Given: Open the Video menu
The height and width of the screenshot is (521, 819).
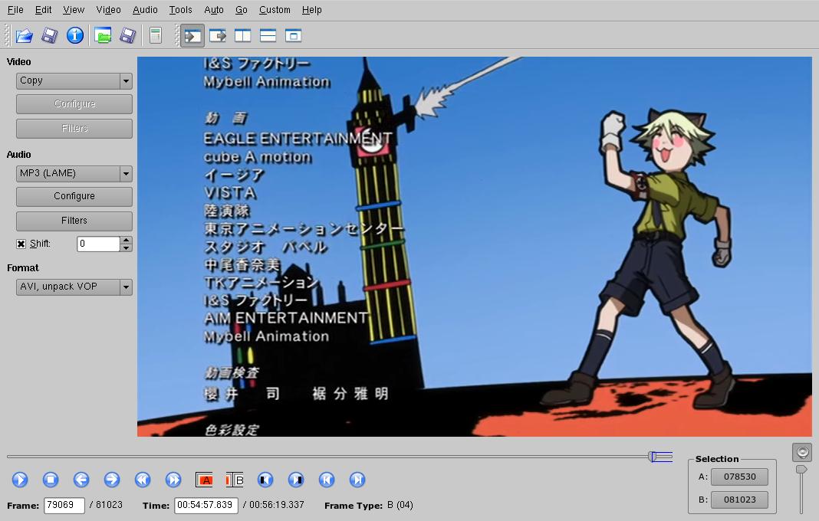Looking at the screenshot, I should click(109, 10).
